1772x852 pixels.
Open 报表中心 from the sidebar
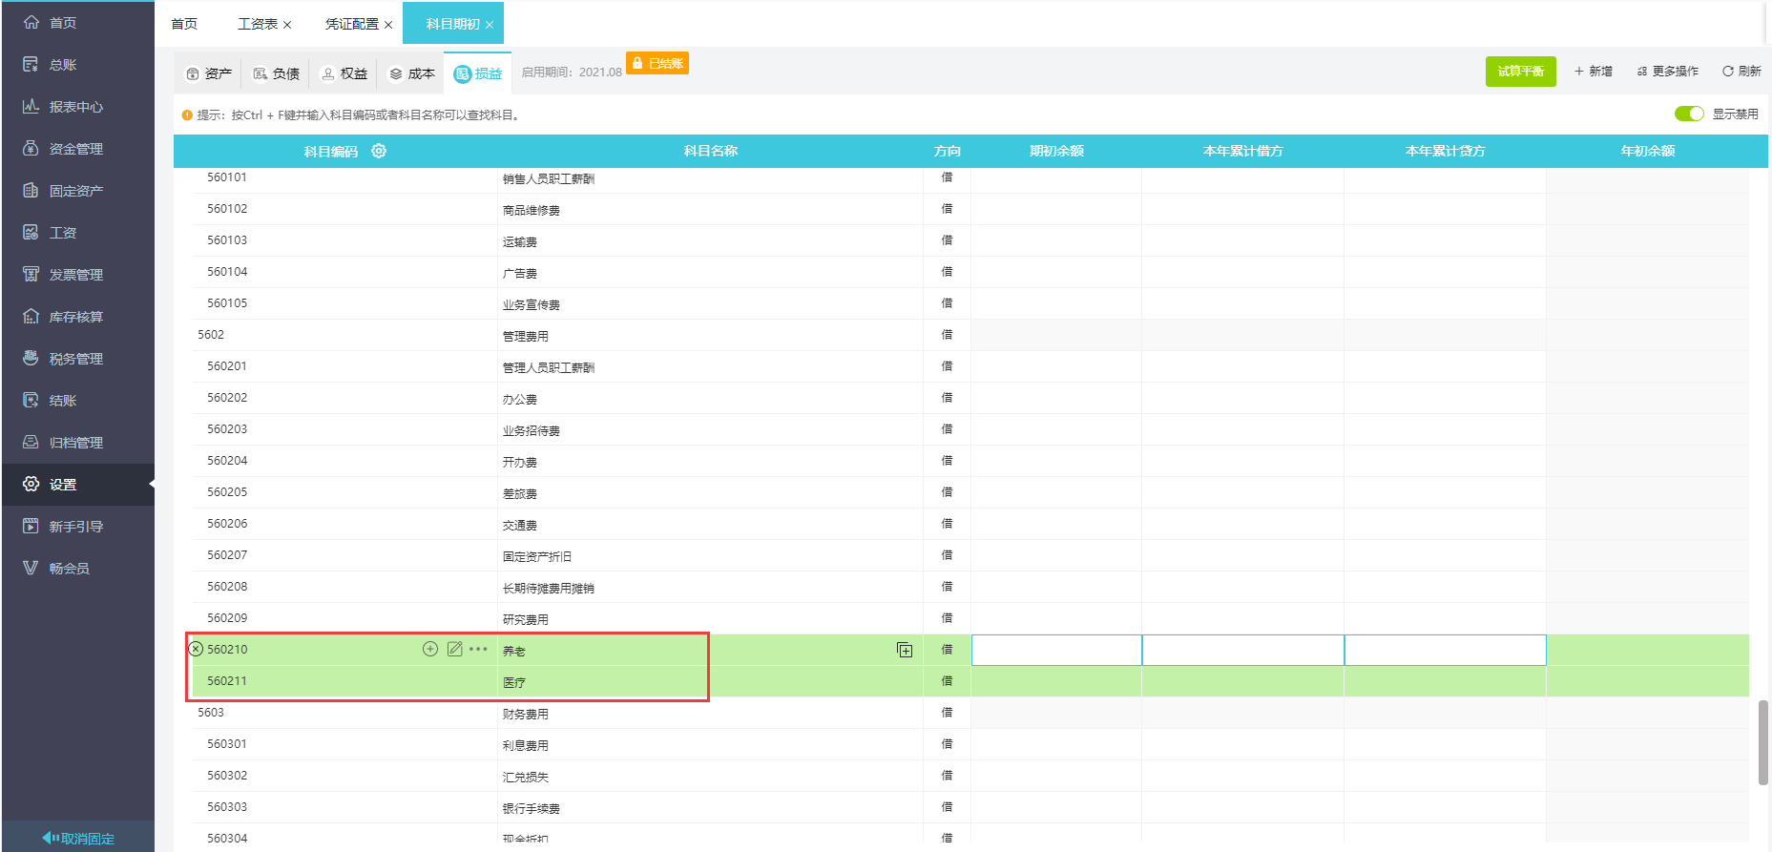[x=75, y=107]
